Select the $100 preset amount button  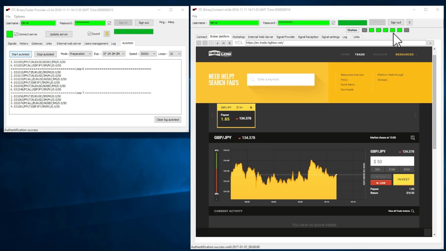[x=392, y=169]
